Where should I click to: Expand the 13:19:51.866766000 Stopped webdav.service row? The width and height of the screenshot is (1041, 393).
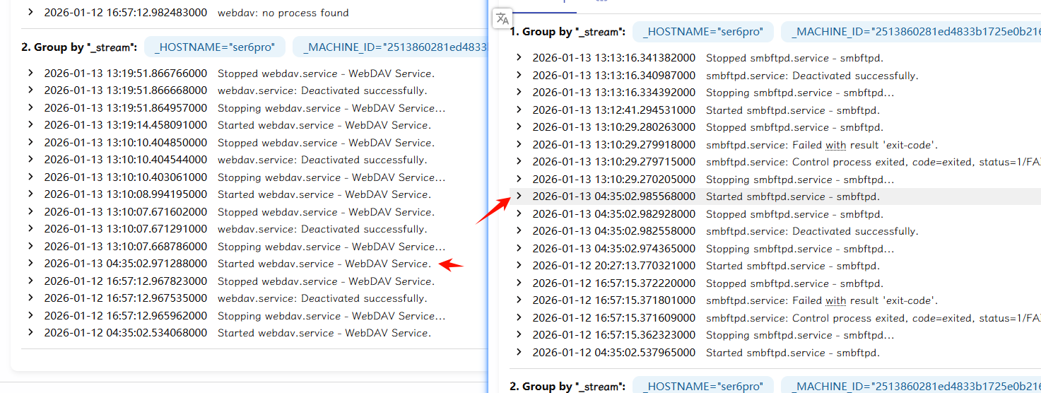click(30, 73)
